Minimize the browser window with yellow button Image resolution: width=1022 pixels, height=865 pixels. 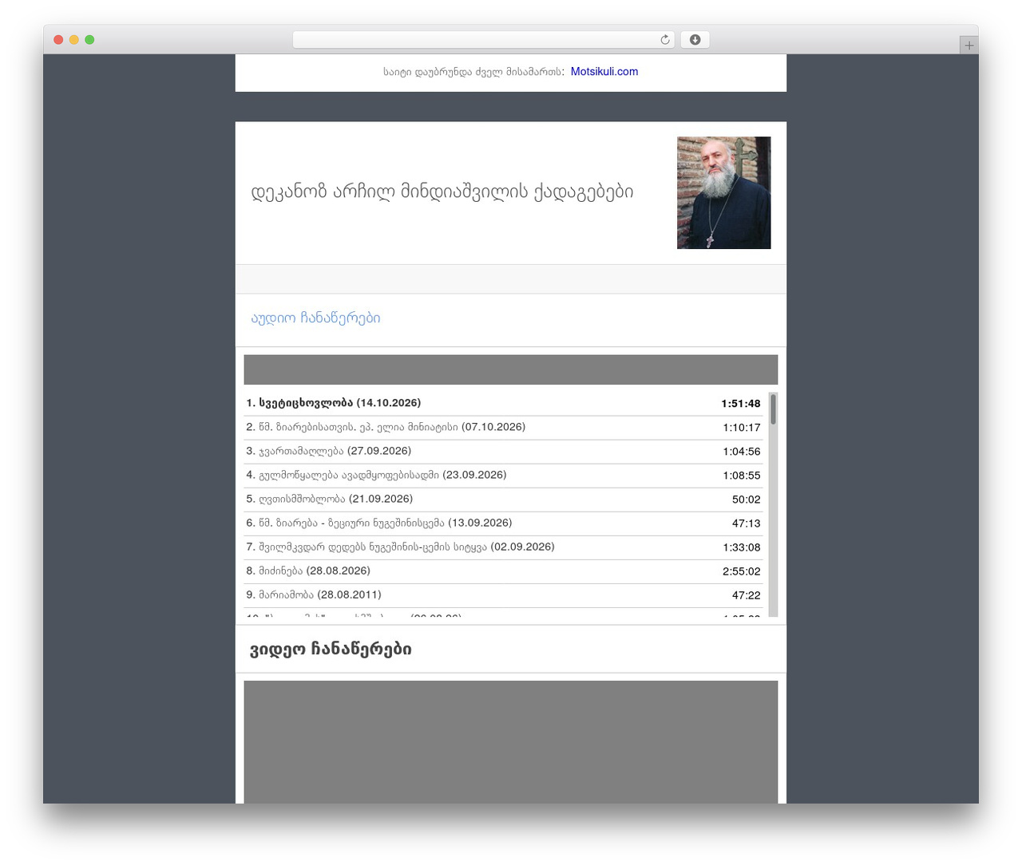coord(74,40)
